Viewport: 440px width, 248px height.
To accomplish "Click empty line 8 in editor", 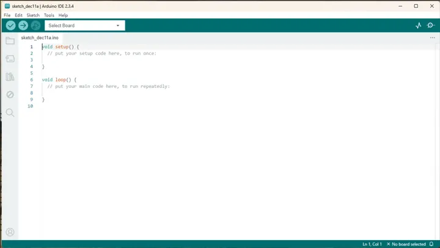I will [x=238, y=93].
